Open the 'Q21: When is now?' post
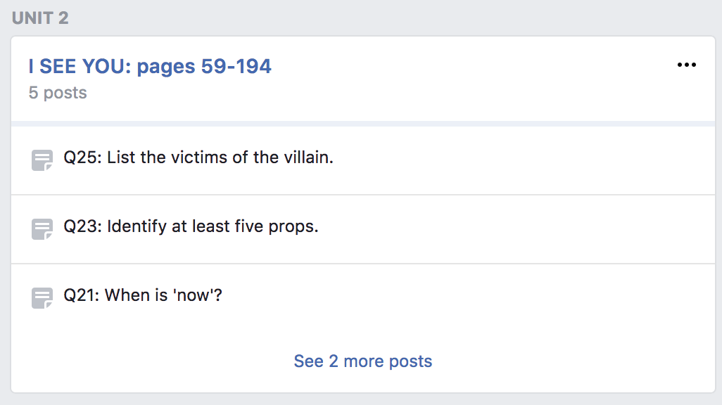 pos(143,295)
